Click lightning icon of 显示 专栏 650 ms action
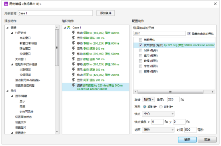The image size is (221, 146). pyautogui.click(x=74, y=49)
